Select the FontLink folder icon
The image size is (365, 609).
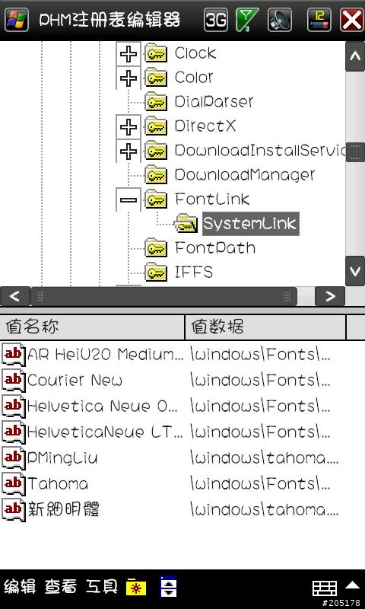pyautogui.click(x=156, y=199)
